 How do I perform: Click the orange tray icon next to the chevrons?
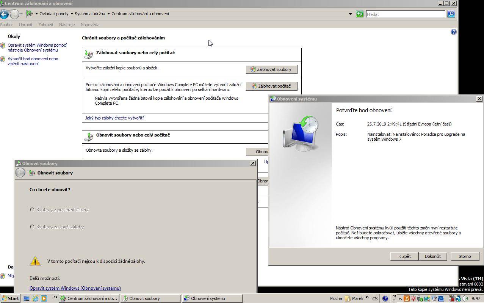(406, 298)
